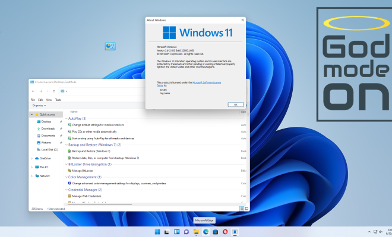Viewport: 392px width, 237px height.
Task: Open File Explorer from the taskbar
Action: (196, 232)
